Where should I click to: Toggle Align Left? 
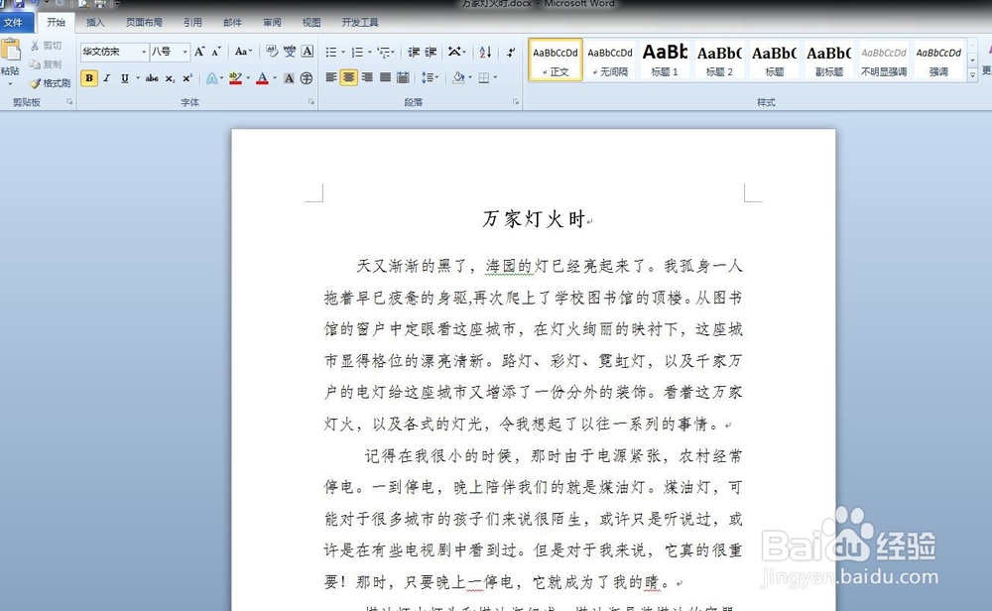[x=331, y=77]
